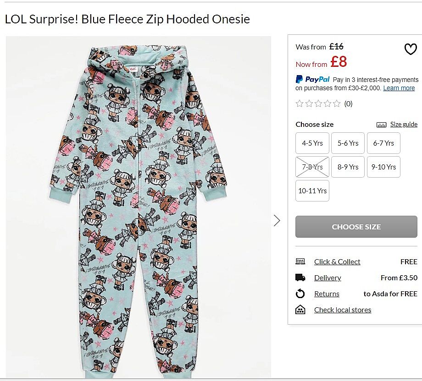Open Check local stores link
Image resolution: width=422 pixels, height=381 pixels.
pos(343,310)
